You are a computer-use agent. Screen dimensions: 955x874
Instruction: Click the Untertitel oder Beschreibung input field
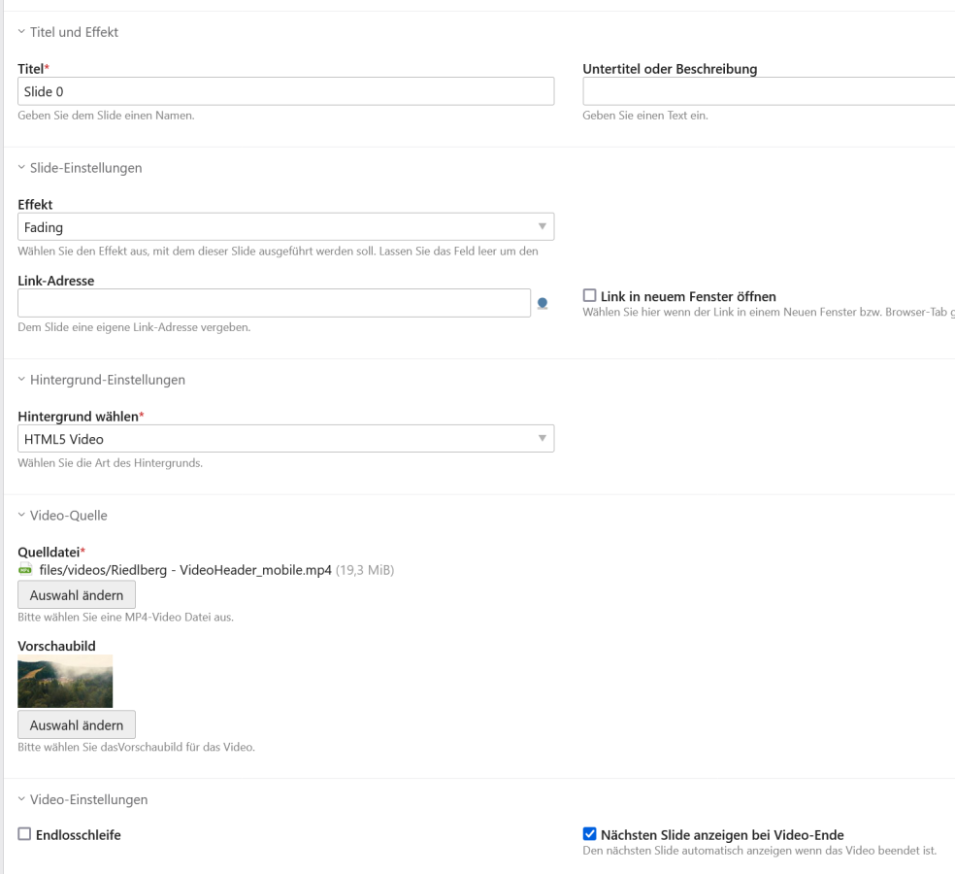point(768,91)
